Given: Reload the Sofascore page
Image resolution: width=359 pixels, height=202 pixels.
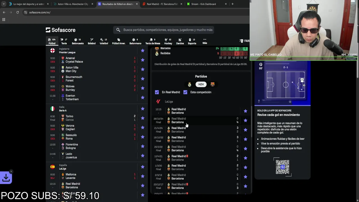Looking at the screenshot, I should (x=17, y=12).
